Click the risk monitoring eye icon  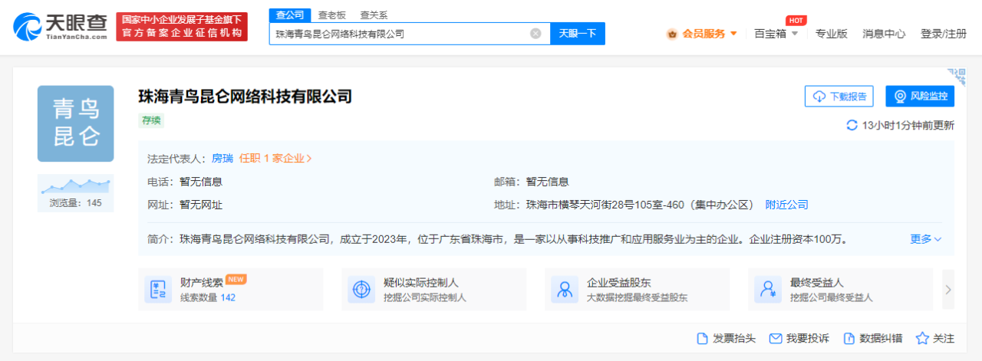[900, 97]
